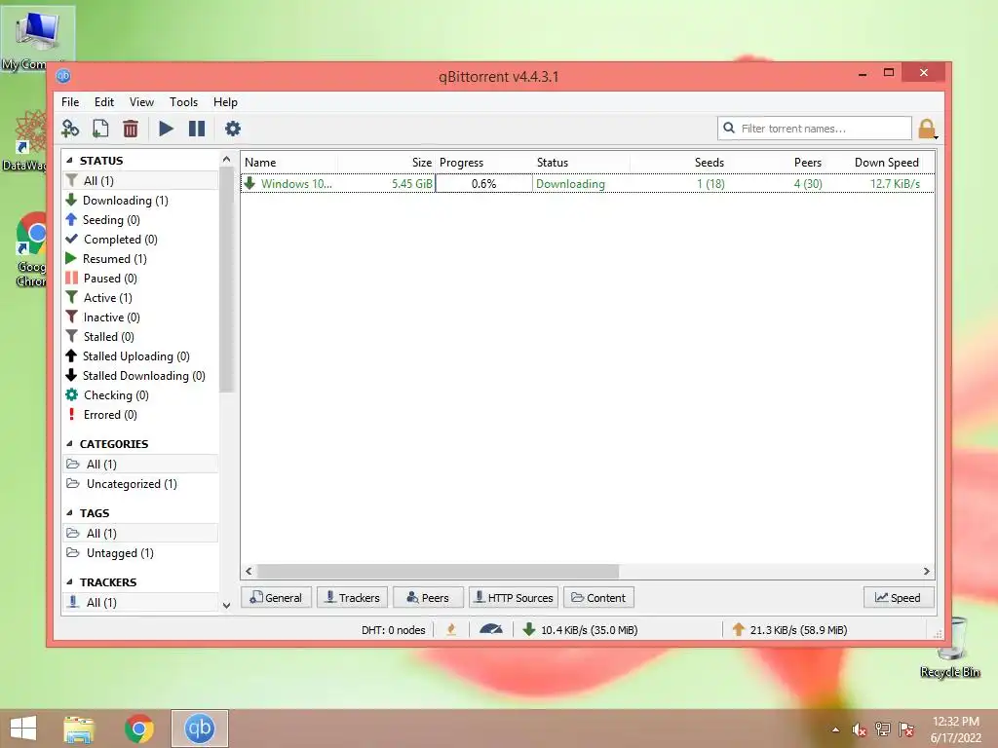
Task: Open Options via the gear icon
Action: 232,129
